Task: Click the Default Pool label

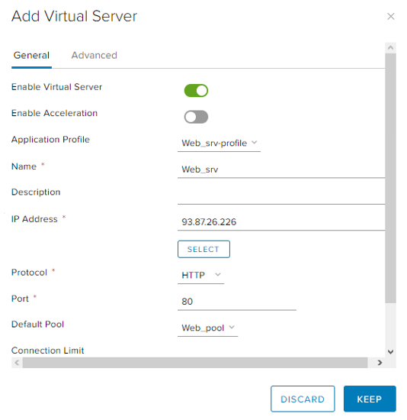Action: click(37, 325)
